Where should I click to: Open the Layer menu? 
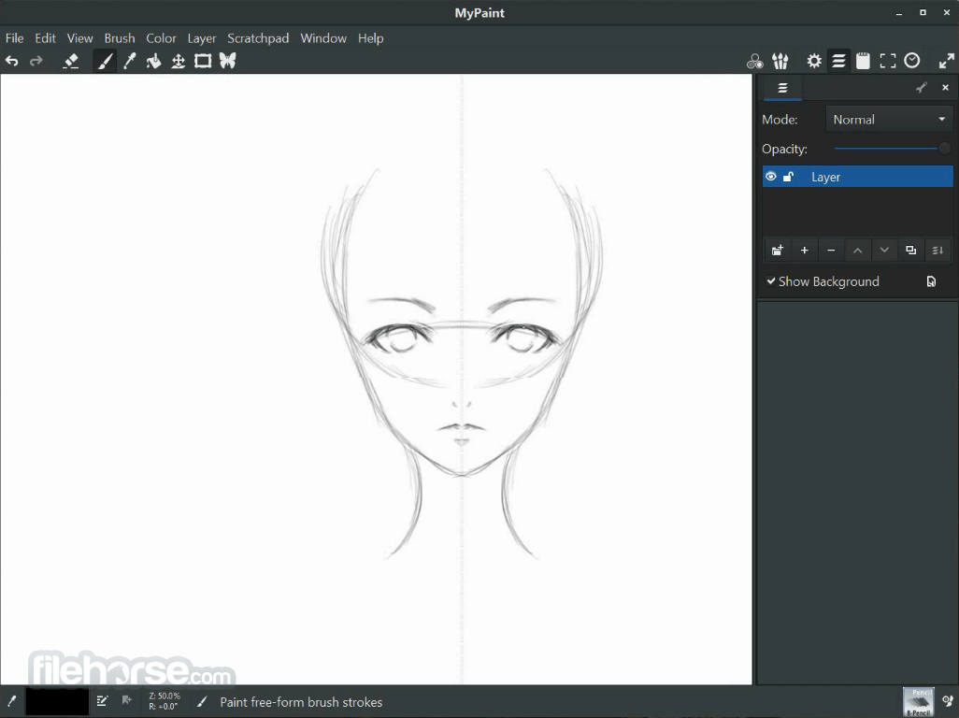[202, 38]
